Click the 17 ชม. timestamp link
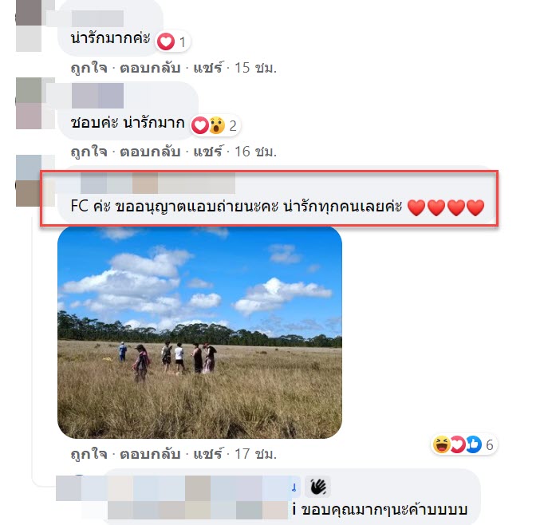The height and width of the screenshot is (525, 544). click(x=256, y=454)
